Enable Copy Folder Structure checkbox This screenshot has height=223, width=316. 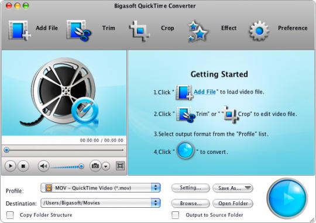tap(10, 215)
